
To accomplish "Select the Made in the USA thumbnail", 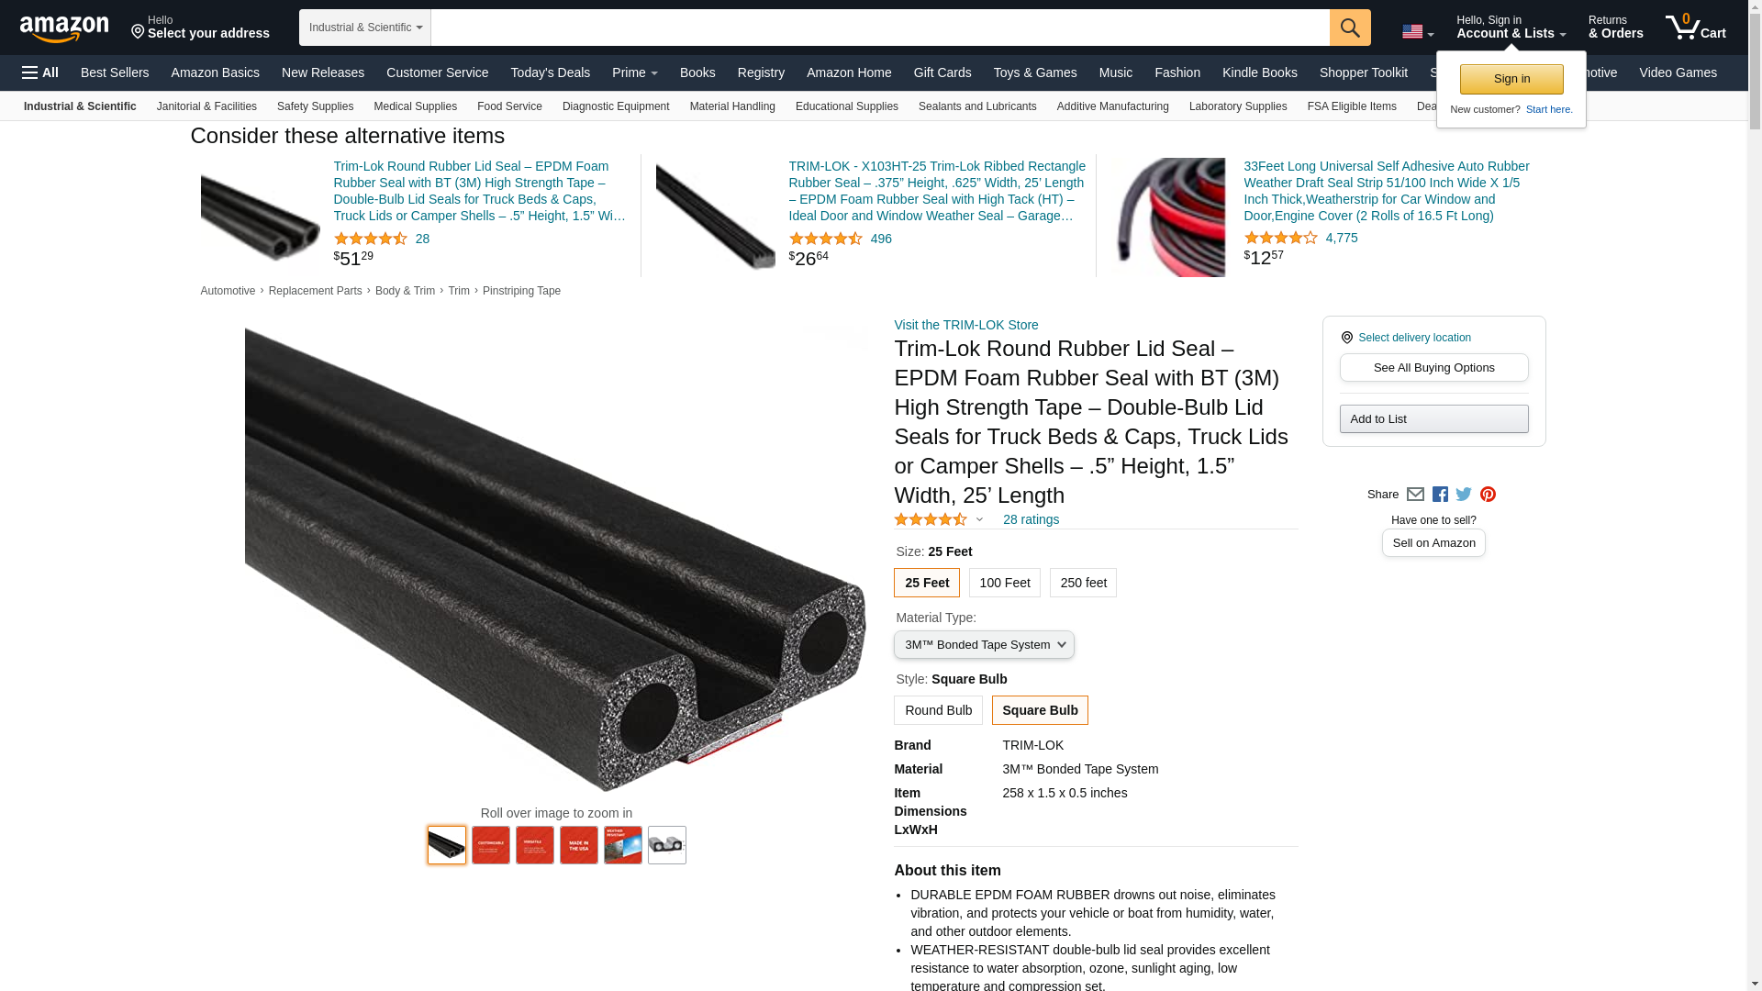I will (x=579, y=845).
